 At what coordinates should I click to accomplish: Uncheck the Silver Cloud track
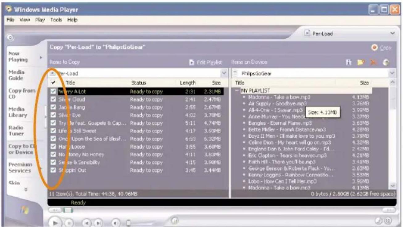[53, 99]
